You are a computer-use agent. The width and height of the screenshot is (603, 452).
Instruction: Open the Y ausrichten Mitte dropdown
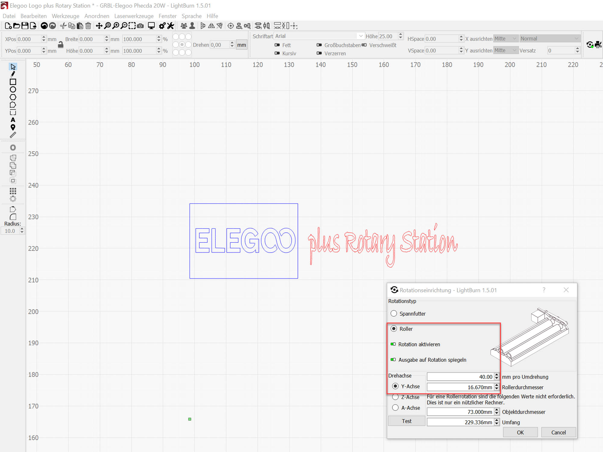(x=506, y=50)
